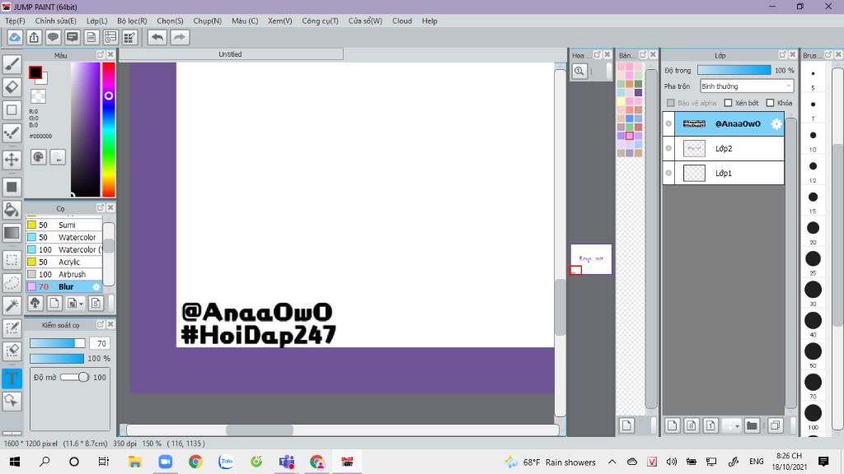
Task: Select the Bucket fill tool
Action: (x=12, y=210)
